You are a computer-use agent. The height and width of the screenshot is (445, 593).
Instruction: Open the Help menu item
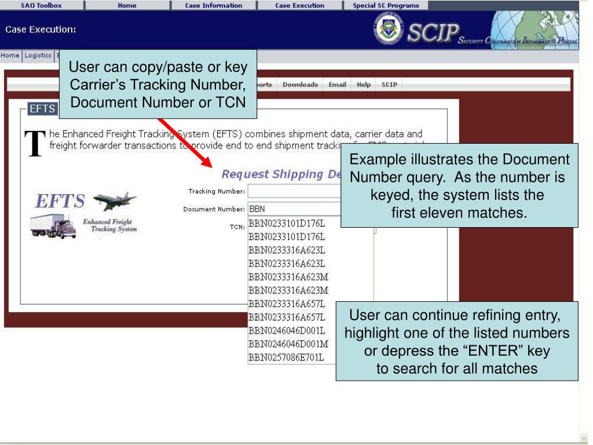click(x=364, y=85)
